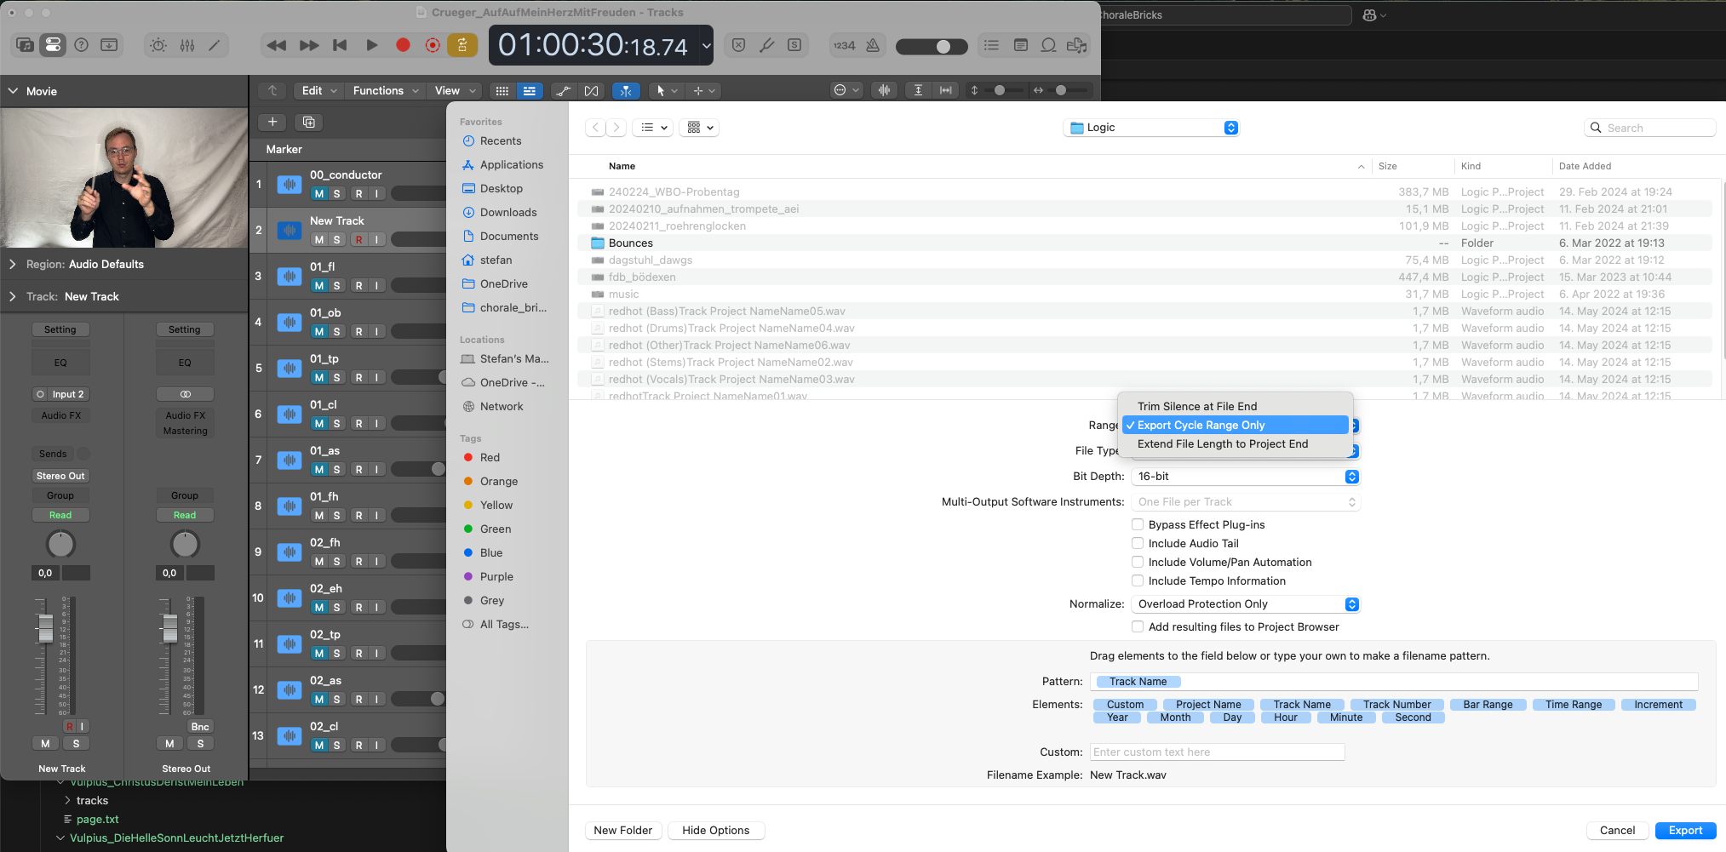Open the Library icon in the control bar
This screenshot has width=1726, height=852.
click(x=25, y=45)
